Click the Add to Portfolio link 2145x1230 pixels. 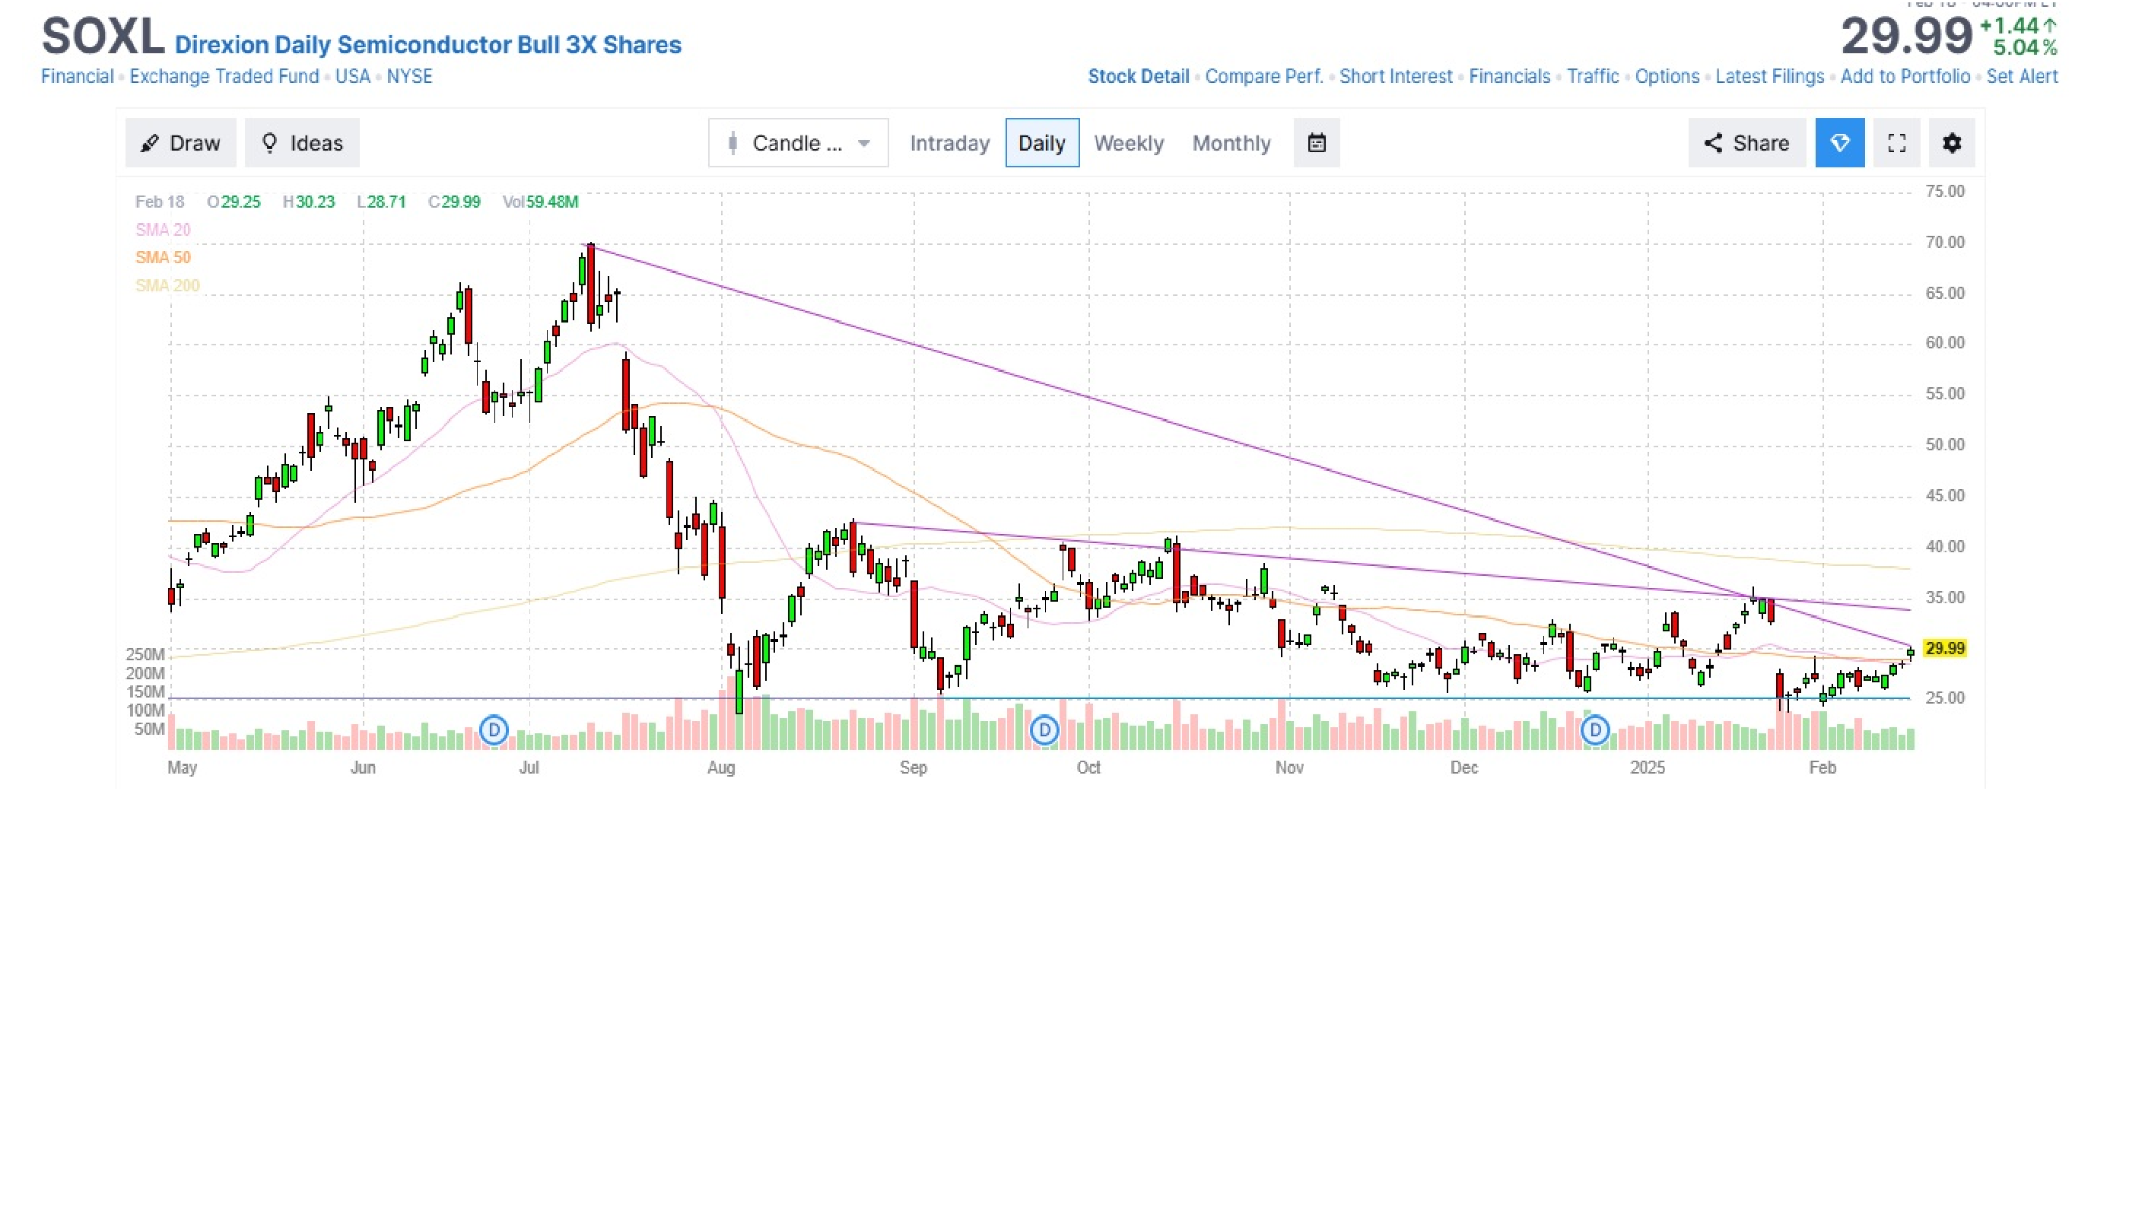[1905, 76]
